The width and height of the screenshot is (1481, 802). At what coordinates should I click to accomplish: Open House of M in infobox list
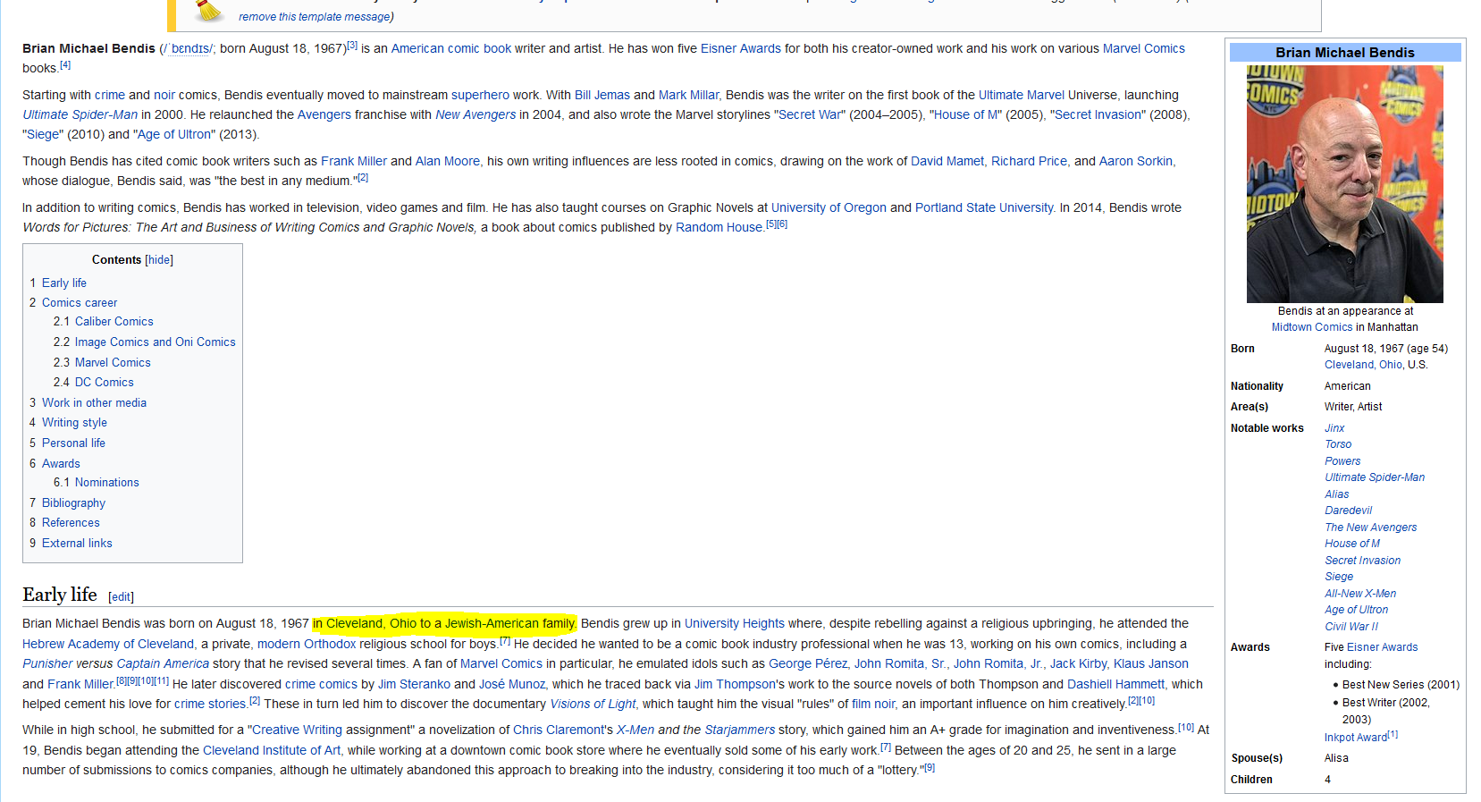1352,544
